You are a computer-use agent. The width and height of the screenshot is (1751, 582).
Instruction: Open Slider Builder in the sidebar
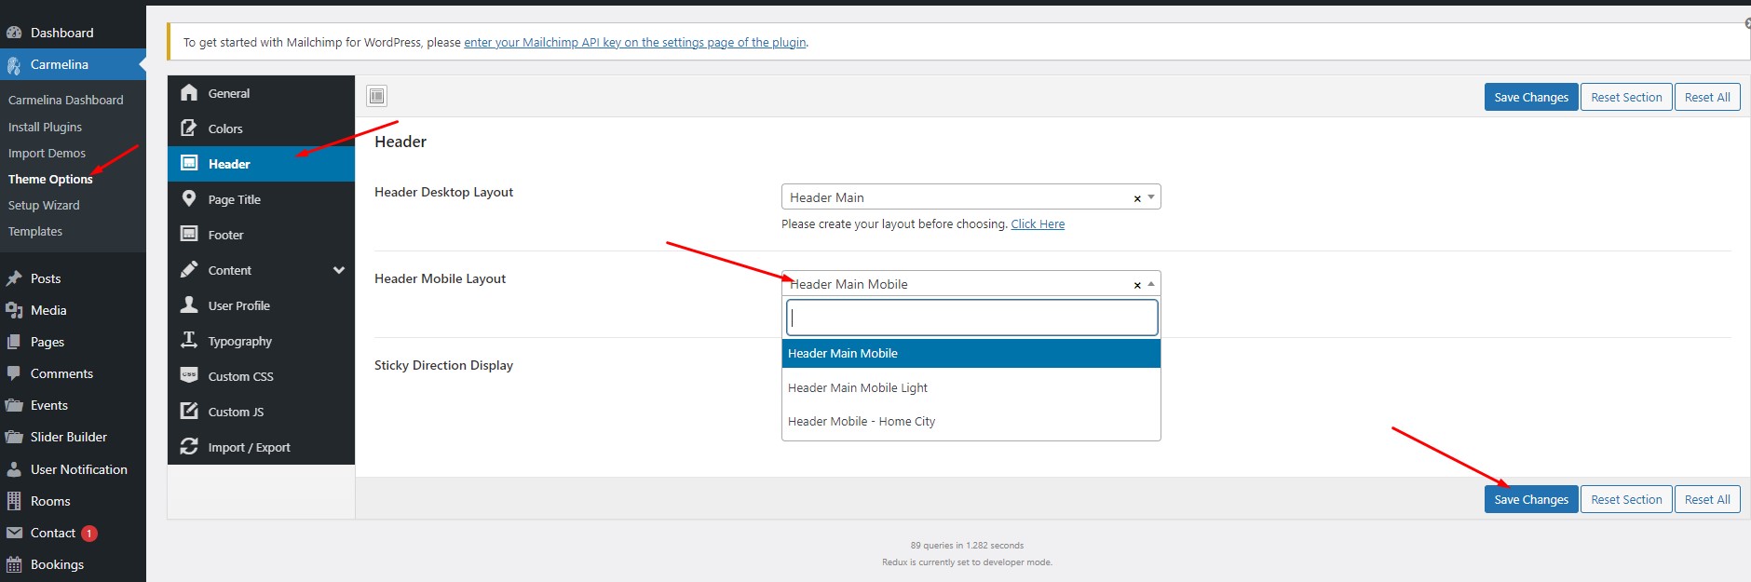[68, 437]
